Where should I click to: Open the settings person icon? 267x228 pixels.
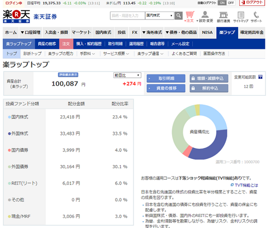coord(205,15)
